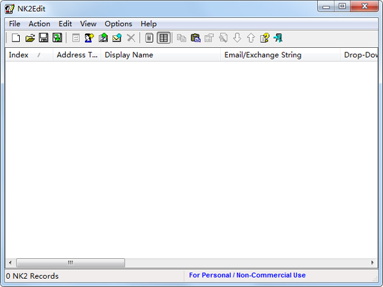The width and height of the screenshot is (383, 287).
Task: Click the Drop-Down column header
Action: click(x=359, y=55)
